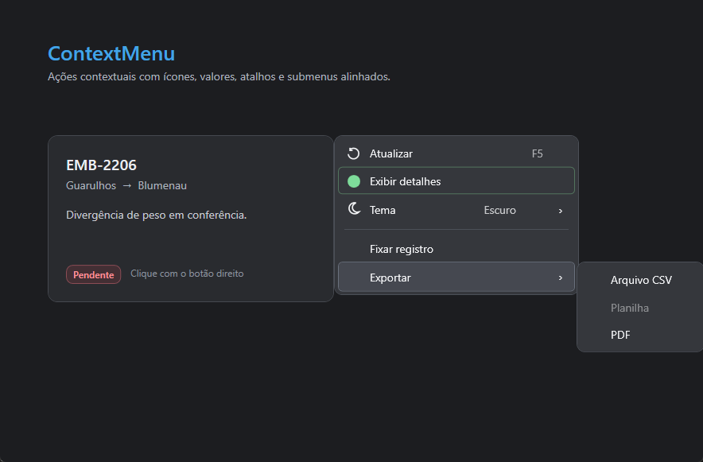Click the F5 shortcut hint
This screenshot has height=462, width=703.
pos(537,153)
